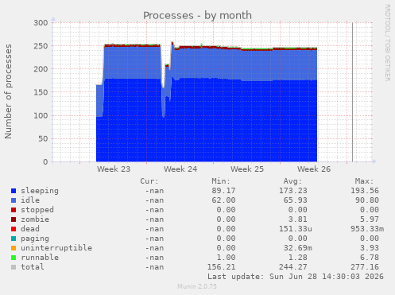The width and height of the screenshot is (395, 295).
Task: Click the 'stopped' legend label
Action: click(x=37, y=210)
